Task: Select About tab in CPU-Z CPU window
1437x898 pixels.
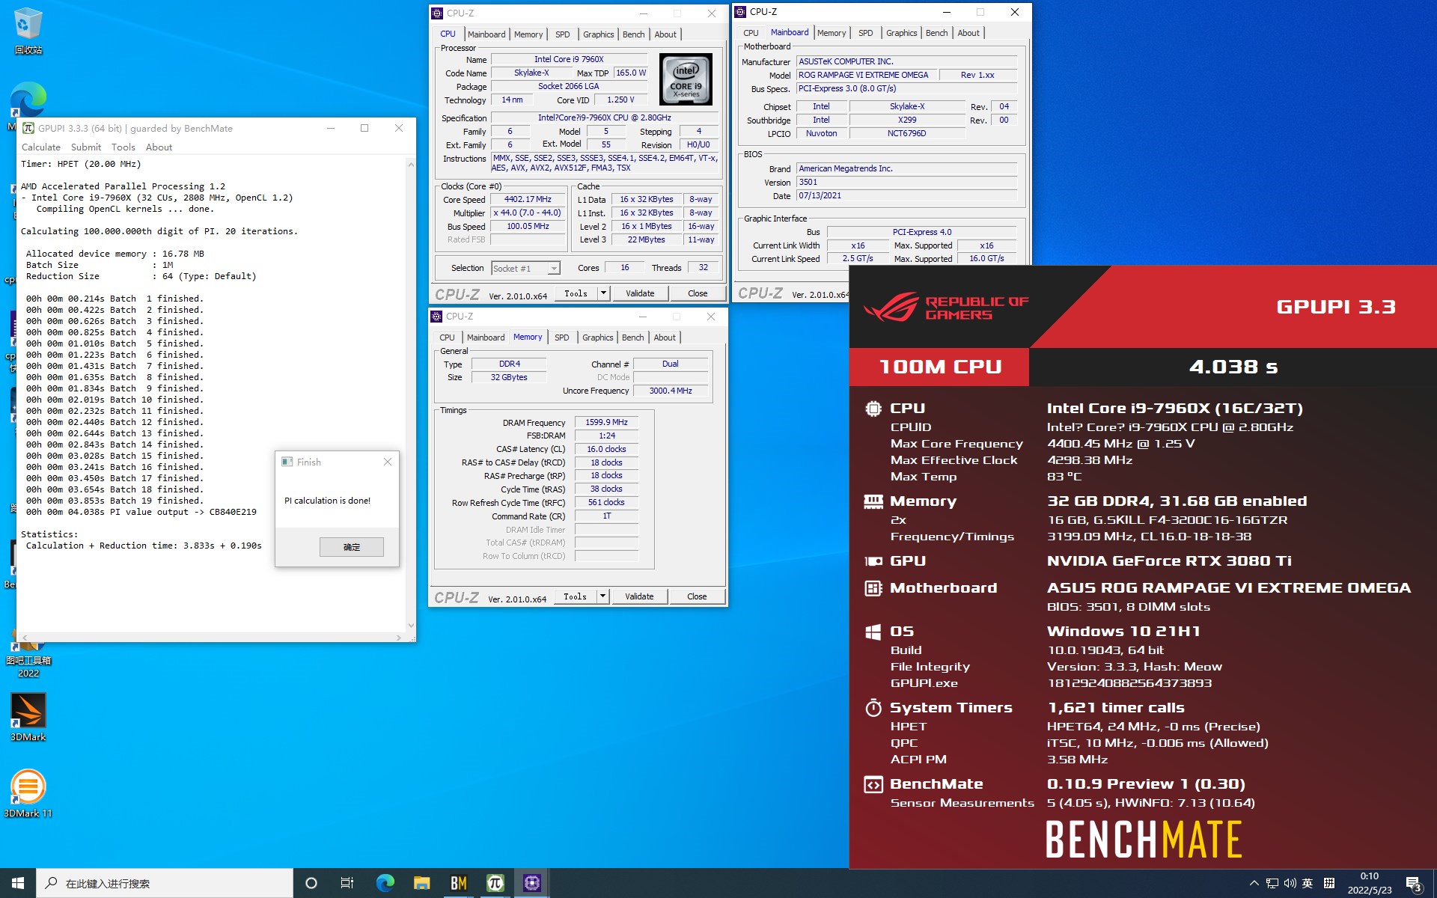Action: pyautogui.click(x=665, y=34)
